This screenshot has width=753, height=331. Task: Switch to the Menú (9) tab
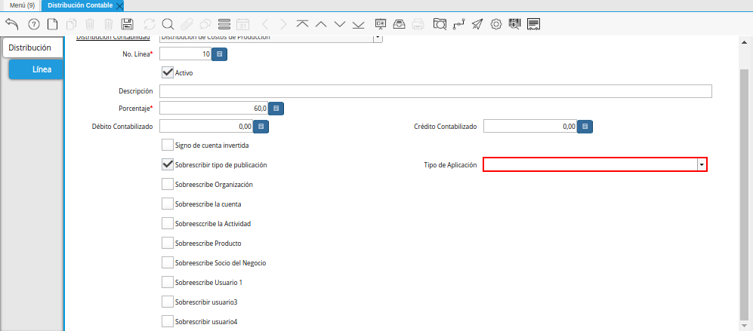tap(22, 5)
